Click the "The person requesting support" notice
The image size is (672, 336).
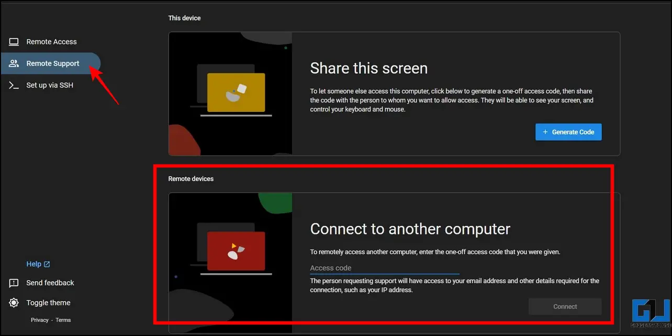(x=455, y=285)
